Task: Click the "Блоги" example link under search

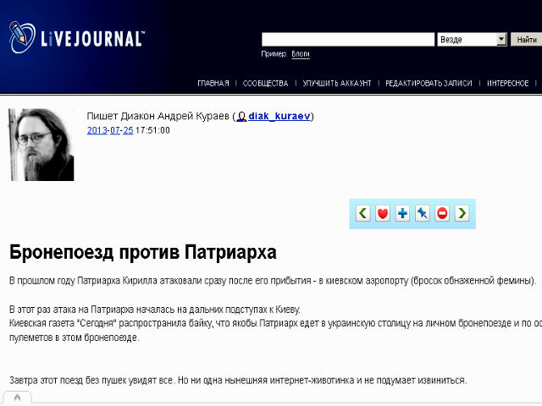Action: tap(300, 54)
